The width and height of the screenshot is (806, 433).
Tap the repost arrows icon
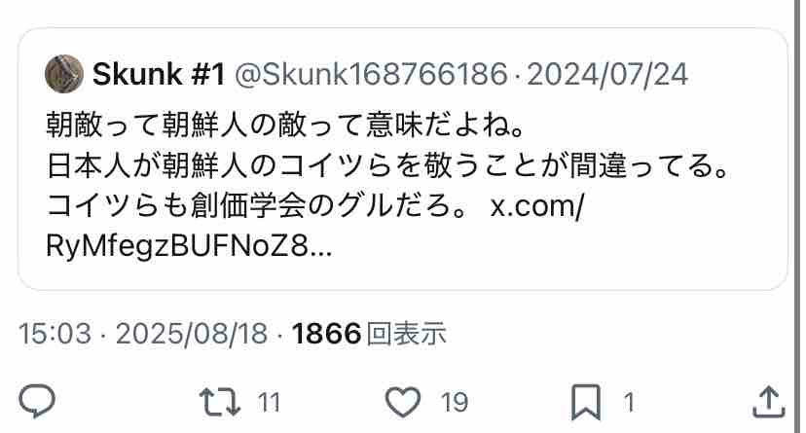click(x=219, y=402)
